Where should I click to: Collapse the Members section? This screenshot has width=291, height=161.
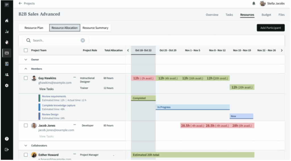tap(26, 69)
